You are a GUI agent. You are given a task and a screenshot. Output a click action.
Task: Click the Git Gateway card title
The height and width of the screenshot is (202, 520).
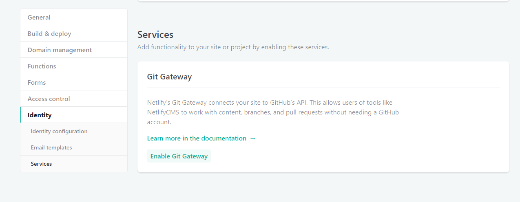[x=169, y=77]
